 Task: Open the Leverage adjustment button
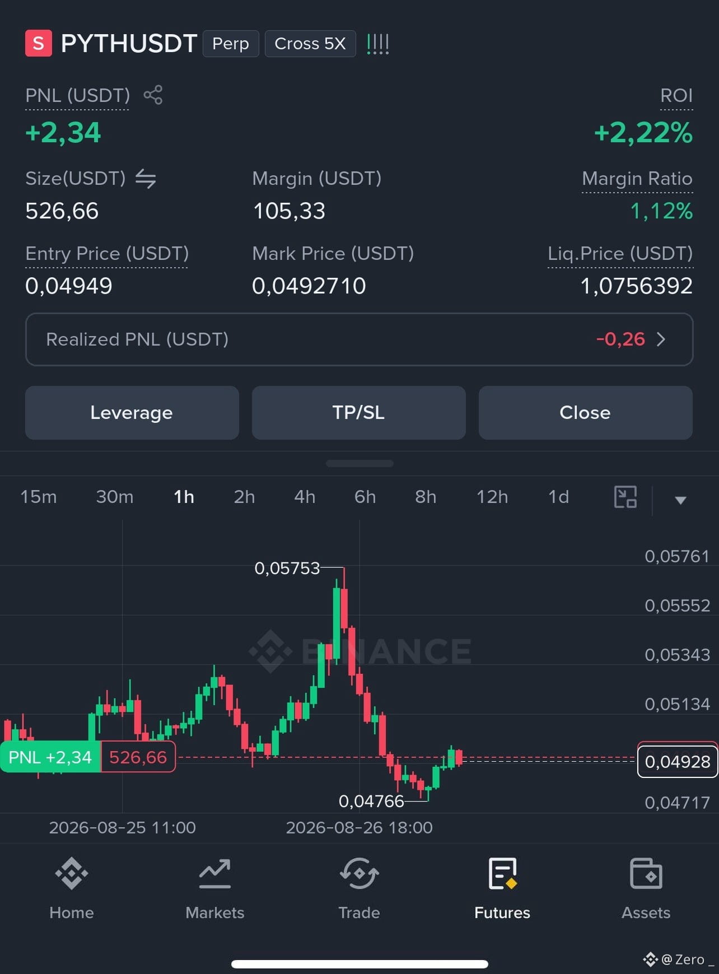point(132,413)
